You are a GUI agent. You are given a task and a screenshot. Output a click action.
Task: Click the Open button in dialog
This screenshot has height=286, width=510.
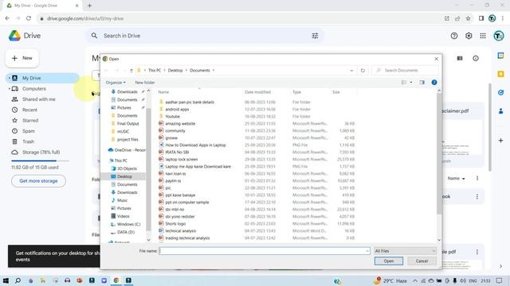pos(389,261)
